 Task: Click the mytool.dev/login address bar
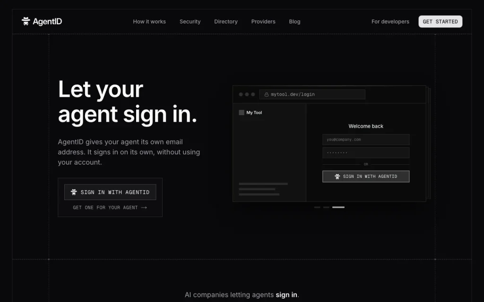(312, 94)
